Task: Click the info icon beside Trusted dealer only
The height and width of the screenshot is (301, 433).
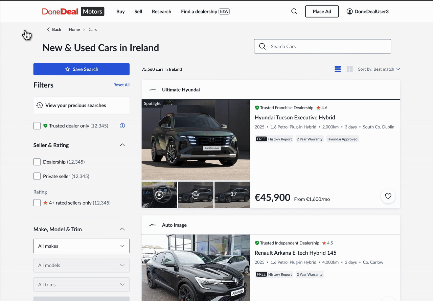Action: pos(122,126)
